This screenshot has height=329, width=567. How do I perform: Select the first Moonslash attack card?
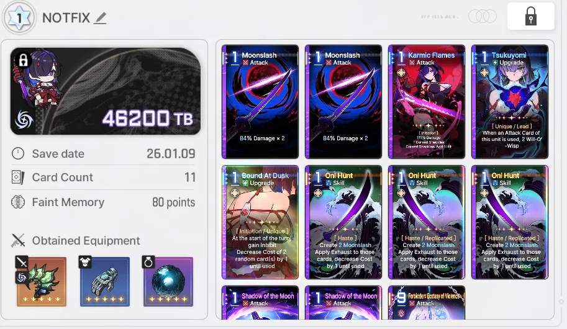click(260, 102)
